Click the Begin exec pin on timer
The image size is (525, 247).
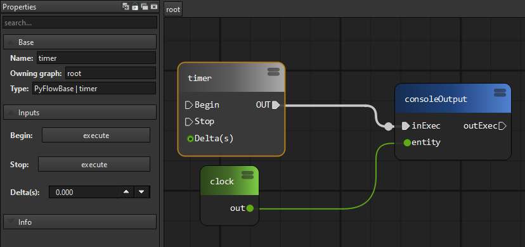pos(189,105)
